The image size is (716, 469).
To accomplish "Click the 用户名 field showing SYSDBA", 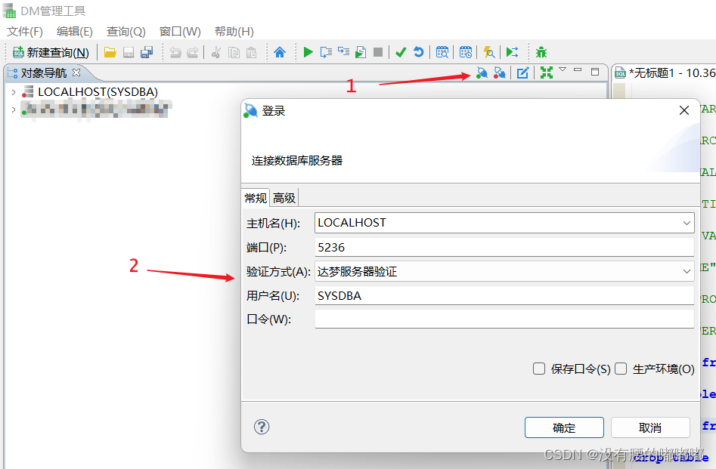I will pos(504,295).
